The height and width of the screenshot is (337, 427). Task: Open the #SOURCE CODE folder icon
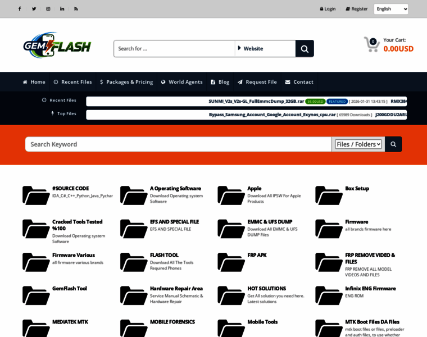pyautogui.click(x=36, y=195)
